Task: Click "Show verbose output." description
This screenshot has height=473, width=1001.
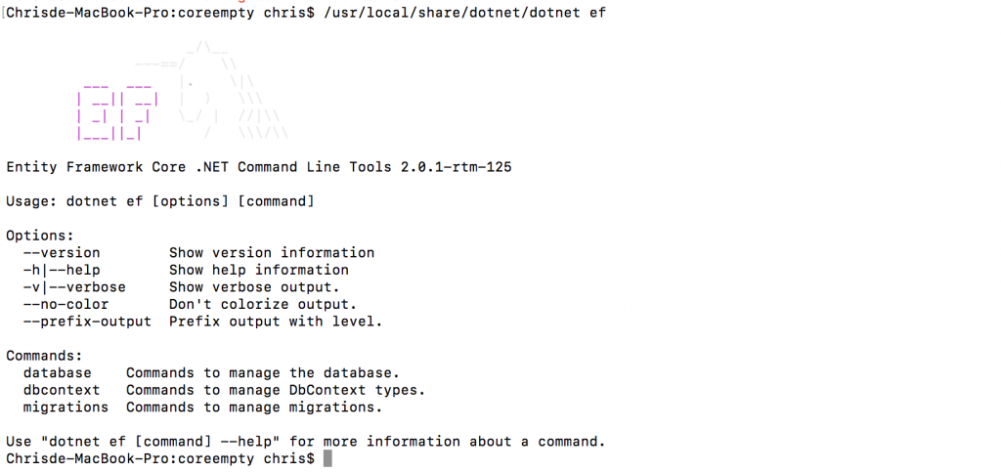Action: coord(255,287)
